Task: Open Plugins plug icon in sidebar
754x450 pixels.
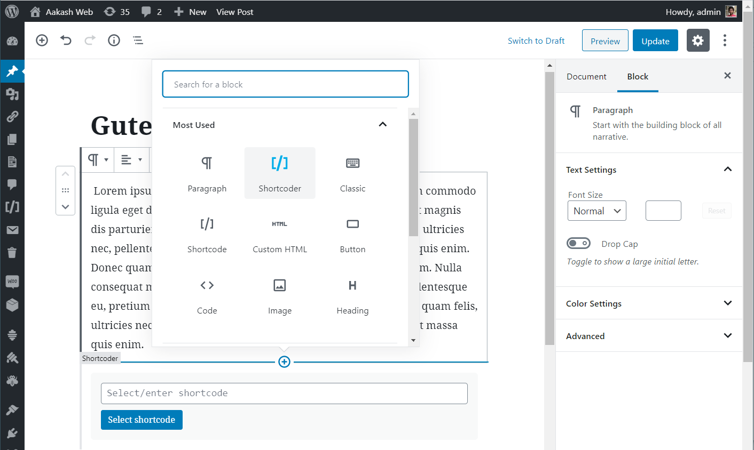Action: click(12, 433)
